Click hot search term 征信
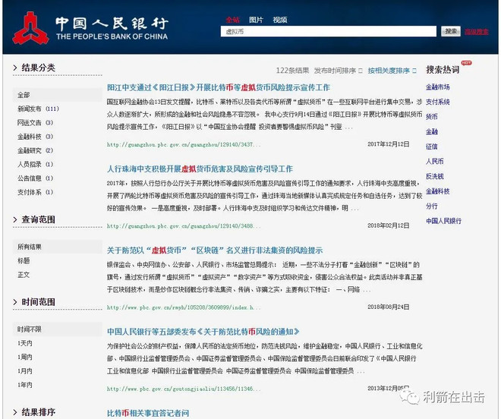The height and width of the screenshot is (419, 501). [x=432, y=146]
